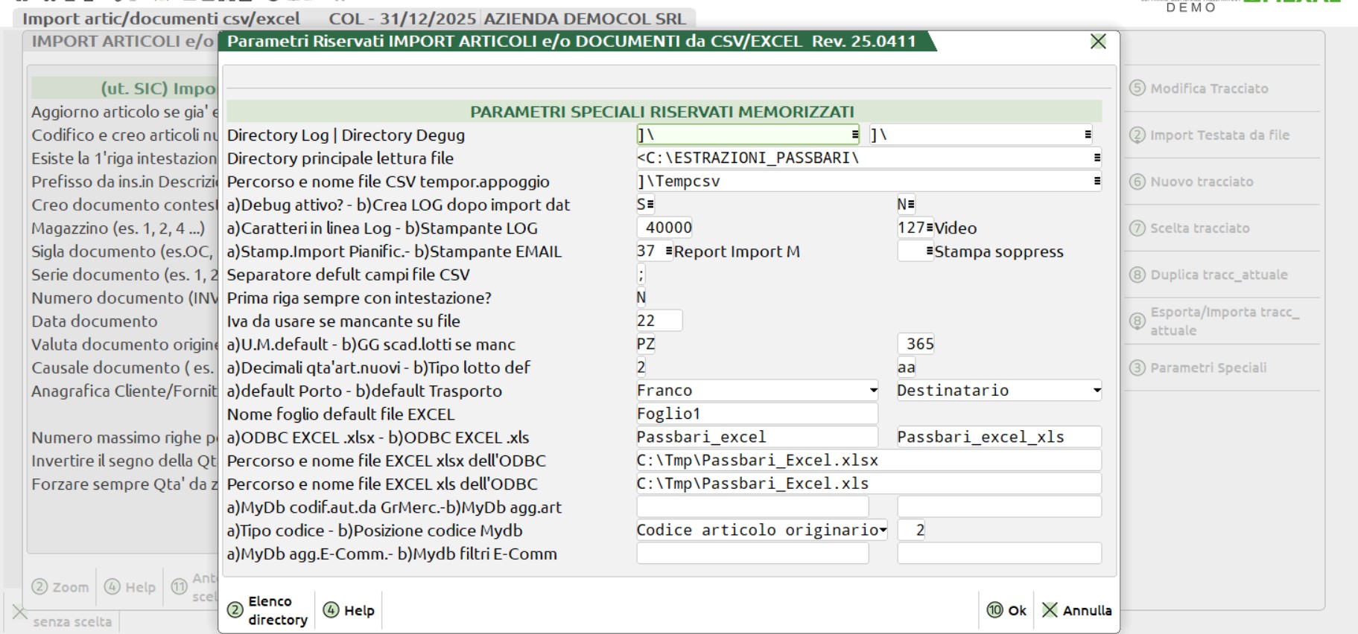Confirm the parameters with Ok

1006,610
